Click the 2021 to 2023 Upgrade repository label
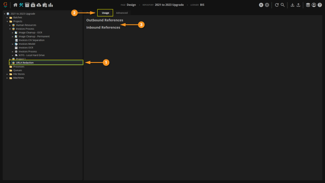Image resolution: width=325 pixels, height=183 pixels. (169, 5)
